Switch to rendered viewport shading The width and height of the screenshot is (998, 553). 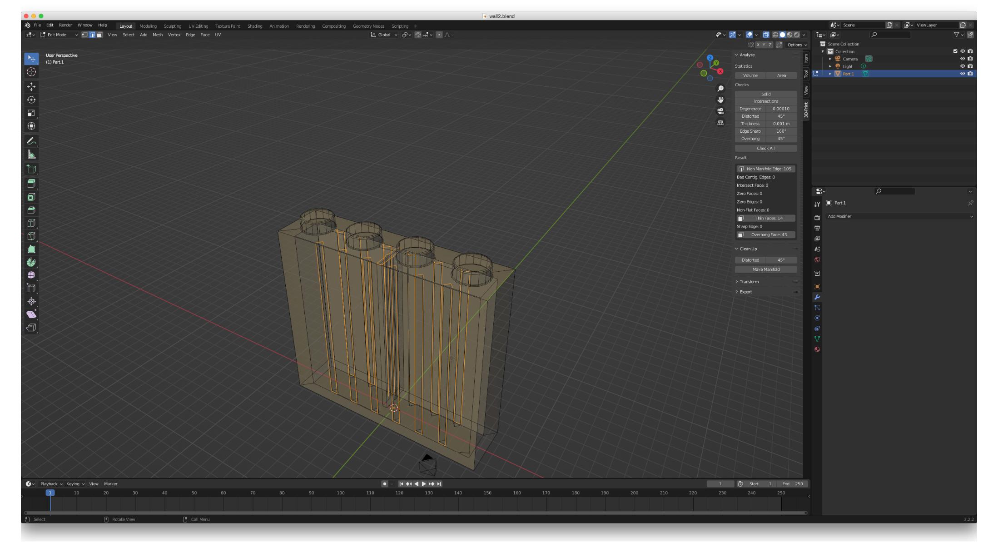797,35
